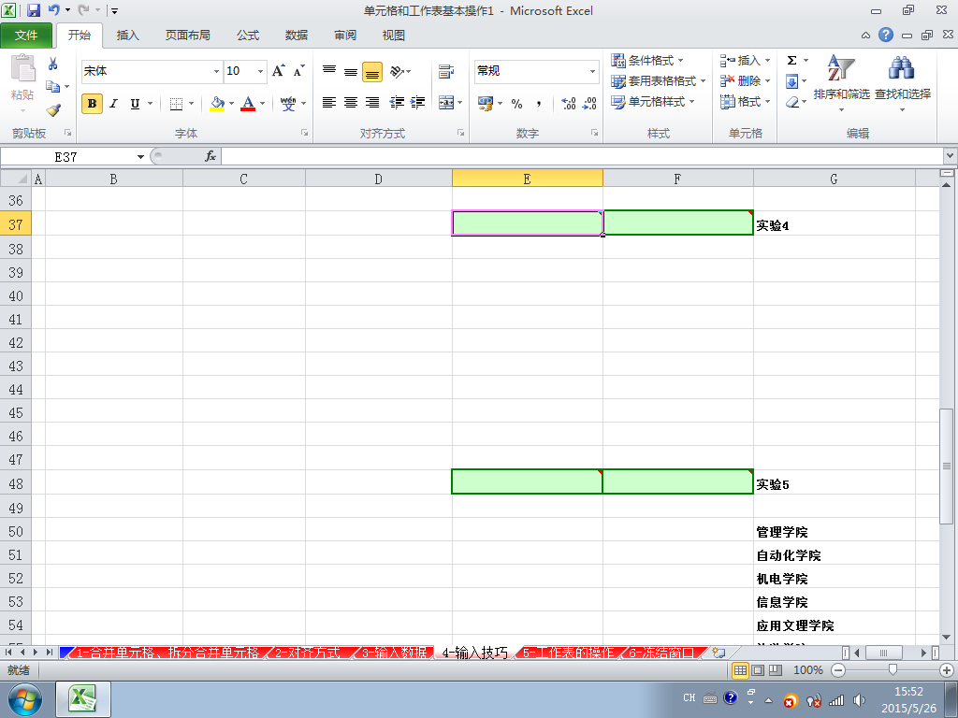This screenshot has width=958, height=718.
Task: Click the vertical scrollbar thumb
Action: [x=946, y=466]
